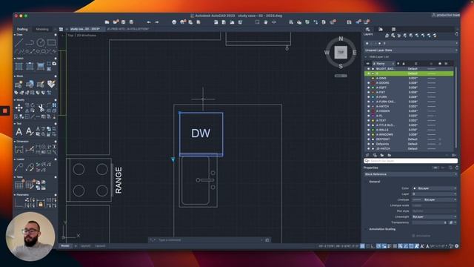This screenshot has width=474, height=267.
Task: Click the gear icon in status bar
Action: tap(456, 246)
